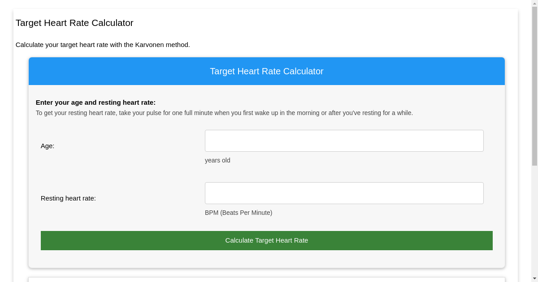The height and width of the screenshot is (282, 538).
Task: Click the blue calculator header banner
Action: (x=267, y=71)
